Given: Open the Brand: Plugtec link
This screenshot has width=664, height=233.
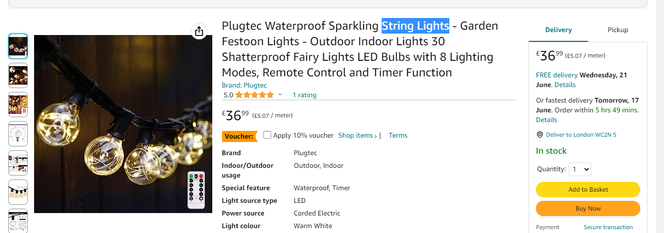Looking at the screenshot, I should click(x=244, y=85).
